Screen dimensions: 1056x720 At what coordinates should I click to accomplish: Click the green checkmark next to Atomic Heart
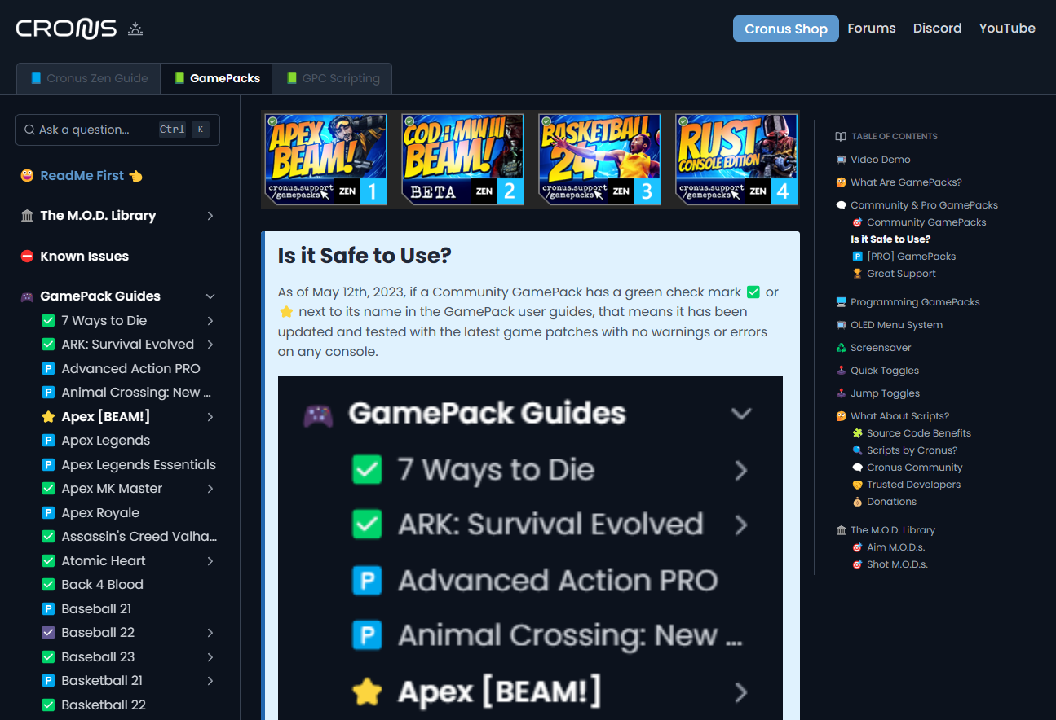pos(47,560)
